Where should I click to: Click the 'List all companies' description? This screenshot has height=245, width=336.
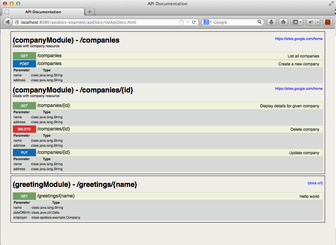(x=303, y=56)
